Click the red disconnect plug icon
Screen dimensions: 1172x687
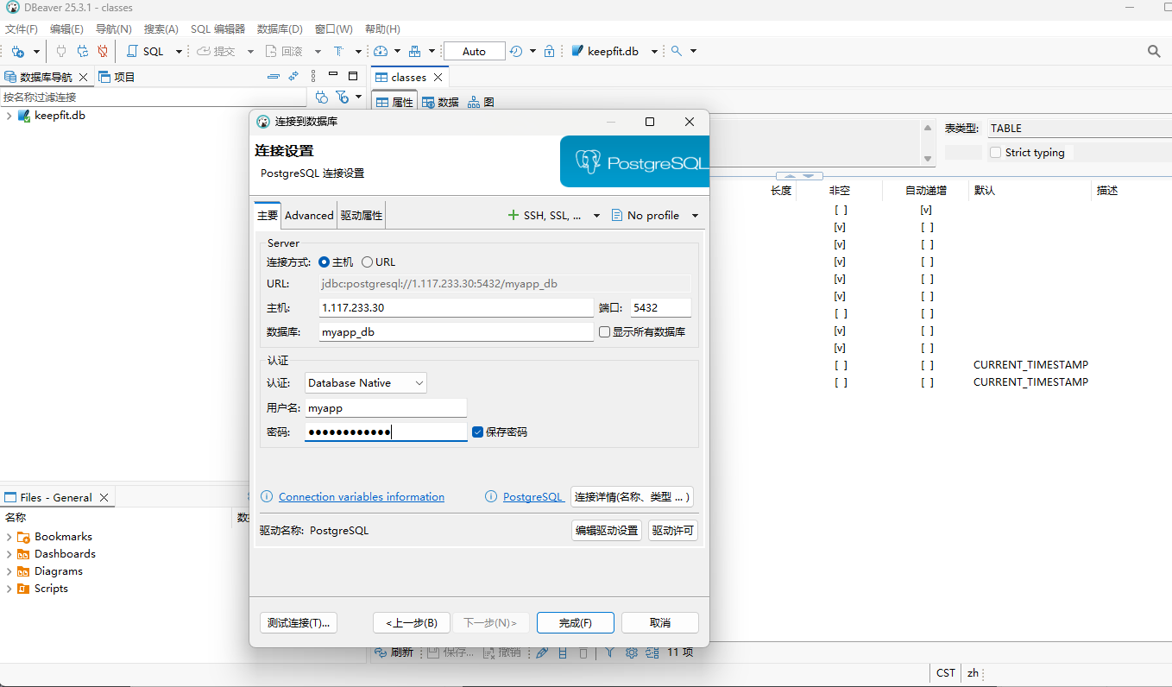tap(103, 51)
